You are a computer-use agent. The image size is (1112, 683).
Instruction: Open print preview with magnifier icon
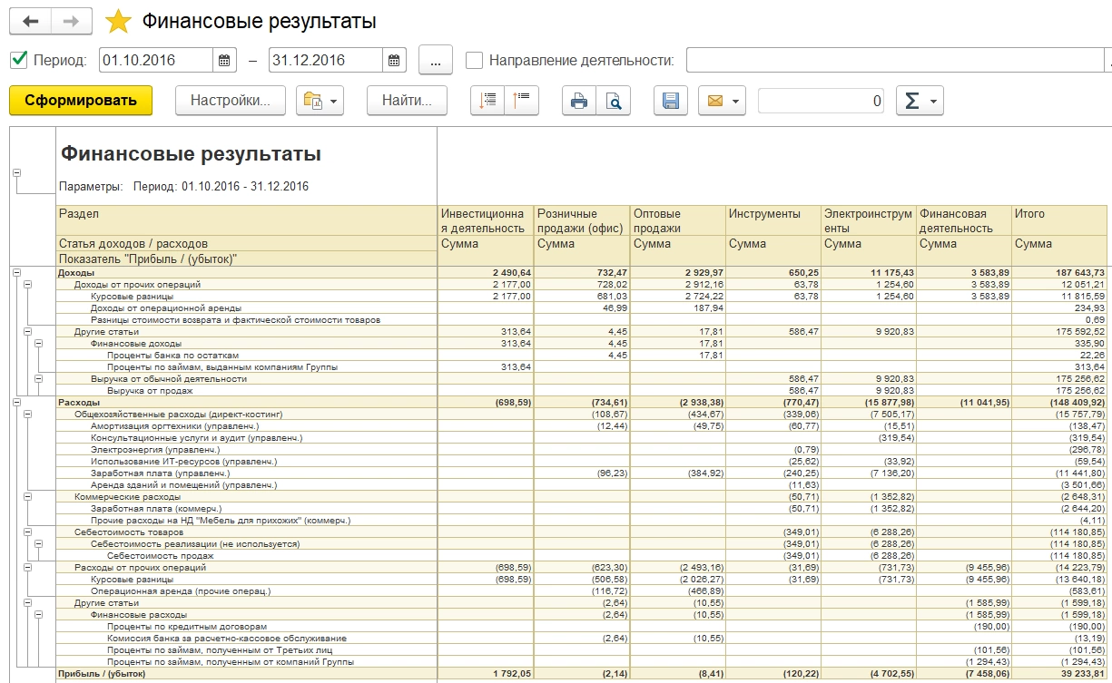(x=614, y=101)
